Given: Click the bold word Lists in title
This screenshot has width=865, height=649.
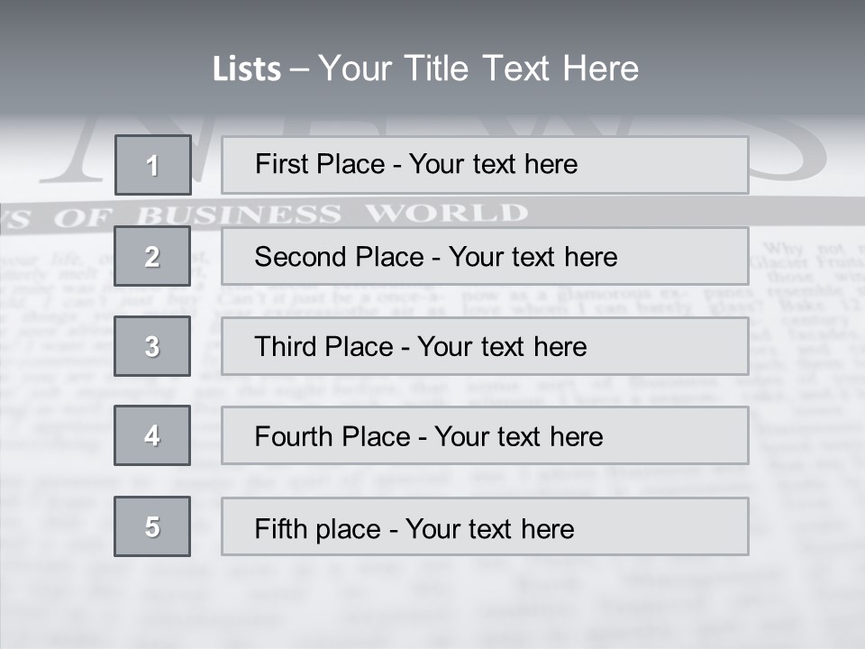Looking at the screenshot, I should pyautogui.click(x=247, y=69).
